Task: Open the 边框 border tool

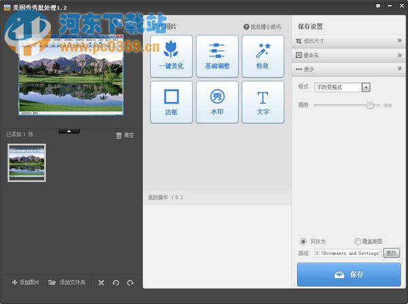Action: pos(171,102)
